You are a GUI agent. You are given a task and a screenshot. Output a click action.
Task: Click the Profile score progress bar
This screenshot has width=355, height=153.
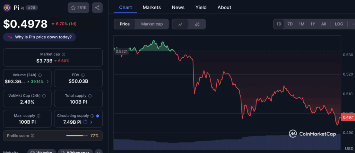pos(77,136)
